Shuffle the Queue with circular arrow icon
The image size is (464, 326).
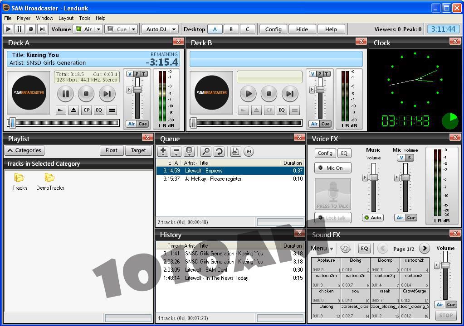tap(219, 152)
